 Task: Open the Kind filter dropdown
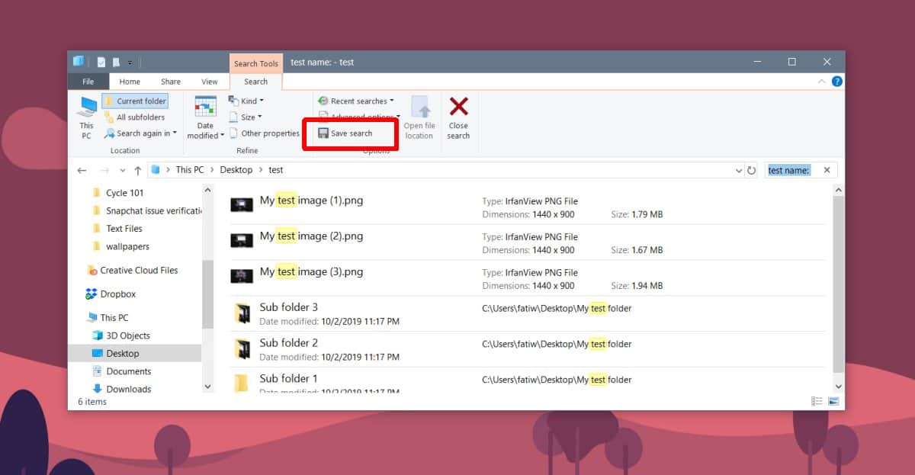coord(246,101)
